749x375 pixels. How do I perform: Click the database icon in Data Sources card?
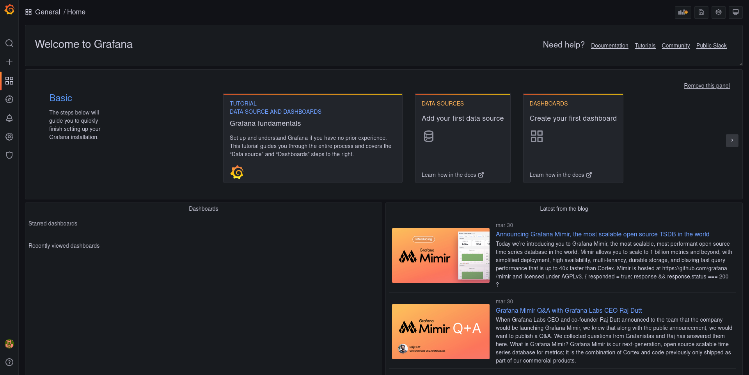(x=428, y=136)
